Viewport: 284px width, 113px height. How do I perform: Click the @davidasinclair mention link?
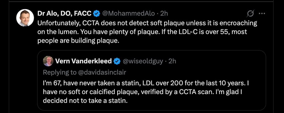(98, 72)
